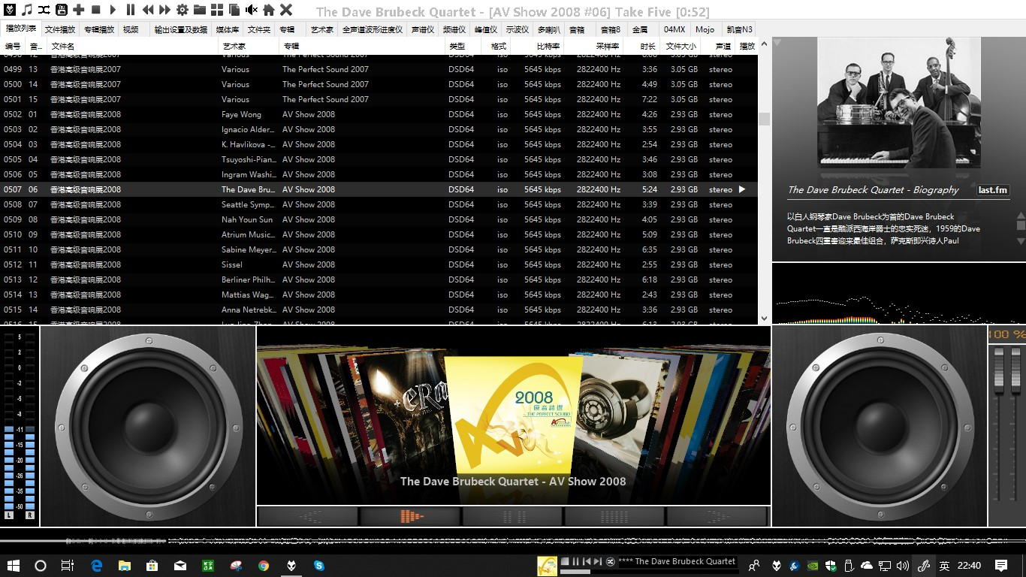Sort playlist by the 艺术家 column header
Image resolution: width=1026 pixels, height=577 pixels.
tap(234, 47)
